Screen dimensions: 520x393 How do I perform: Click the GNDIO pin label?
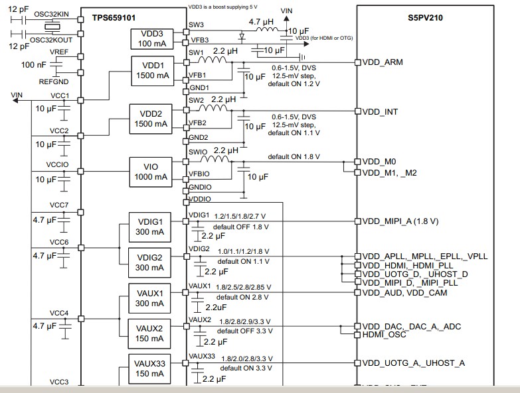(x=200, y=188)
